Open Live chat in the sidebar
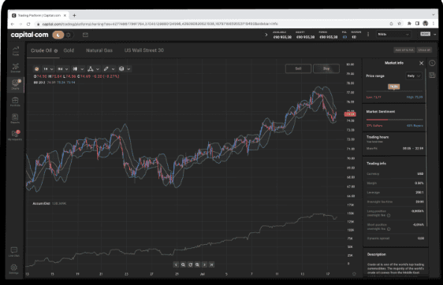The width and height of the screenshot is (443, 285). (14, 252)
